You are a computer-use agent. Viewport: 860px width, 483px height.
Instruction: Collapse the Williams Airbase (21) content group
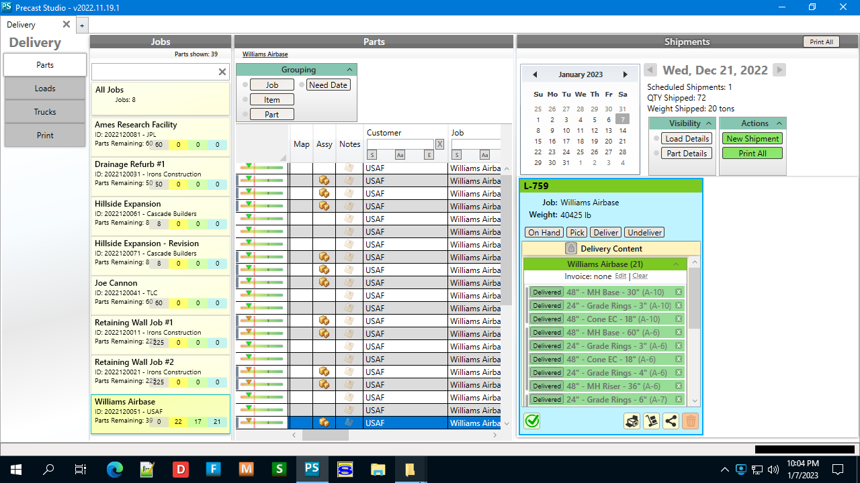(676, 264)
